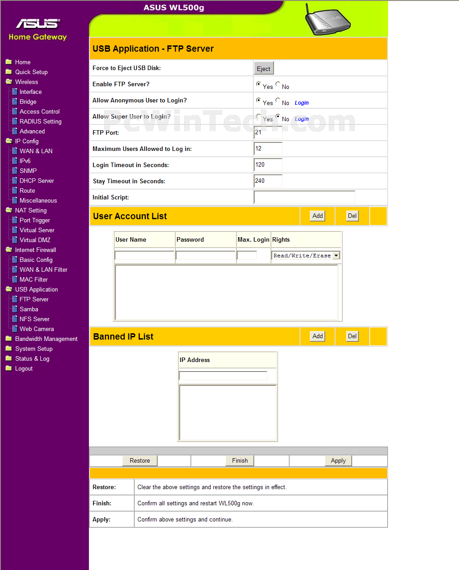Select Yes for Enable FTP Server
459x570 pixels.
[x=258, y=84]
